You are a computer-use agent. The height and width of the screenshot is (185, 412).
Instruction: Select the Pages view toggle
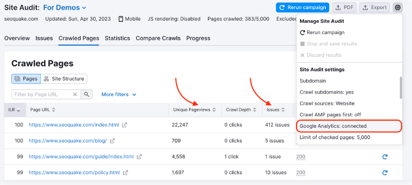(x=26, y=79)
